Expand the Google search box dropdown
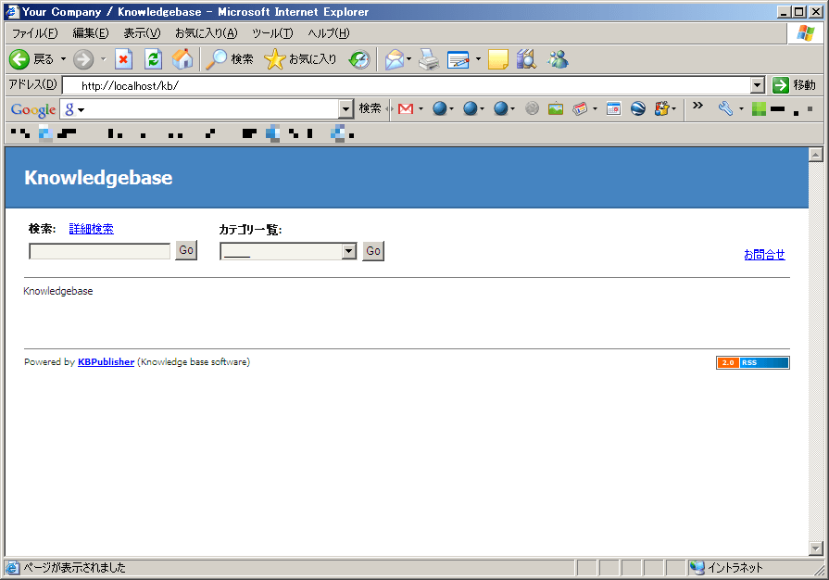Image resolution: width=829 pixels, height=580 pixels. pyautogui.click(x=346, y=108)
